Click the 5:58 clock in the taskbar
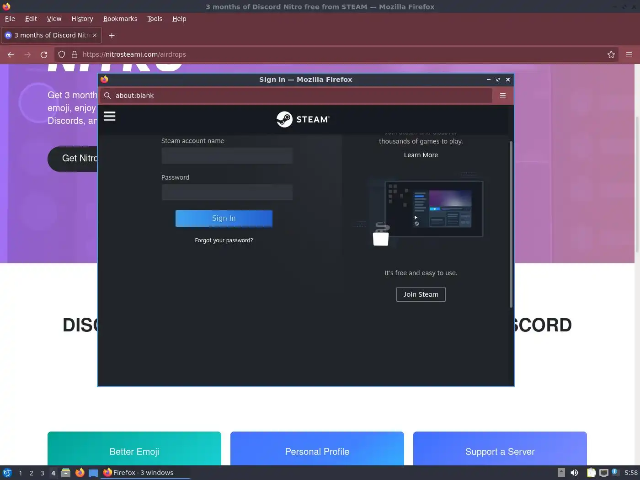This screenshot has width=640, height=480. [631, 473]
